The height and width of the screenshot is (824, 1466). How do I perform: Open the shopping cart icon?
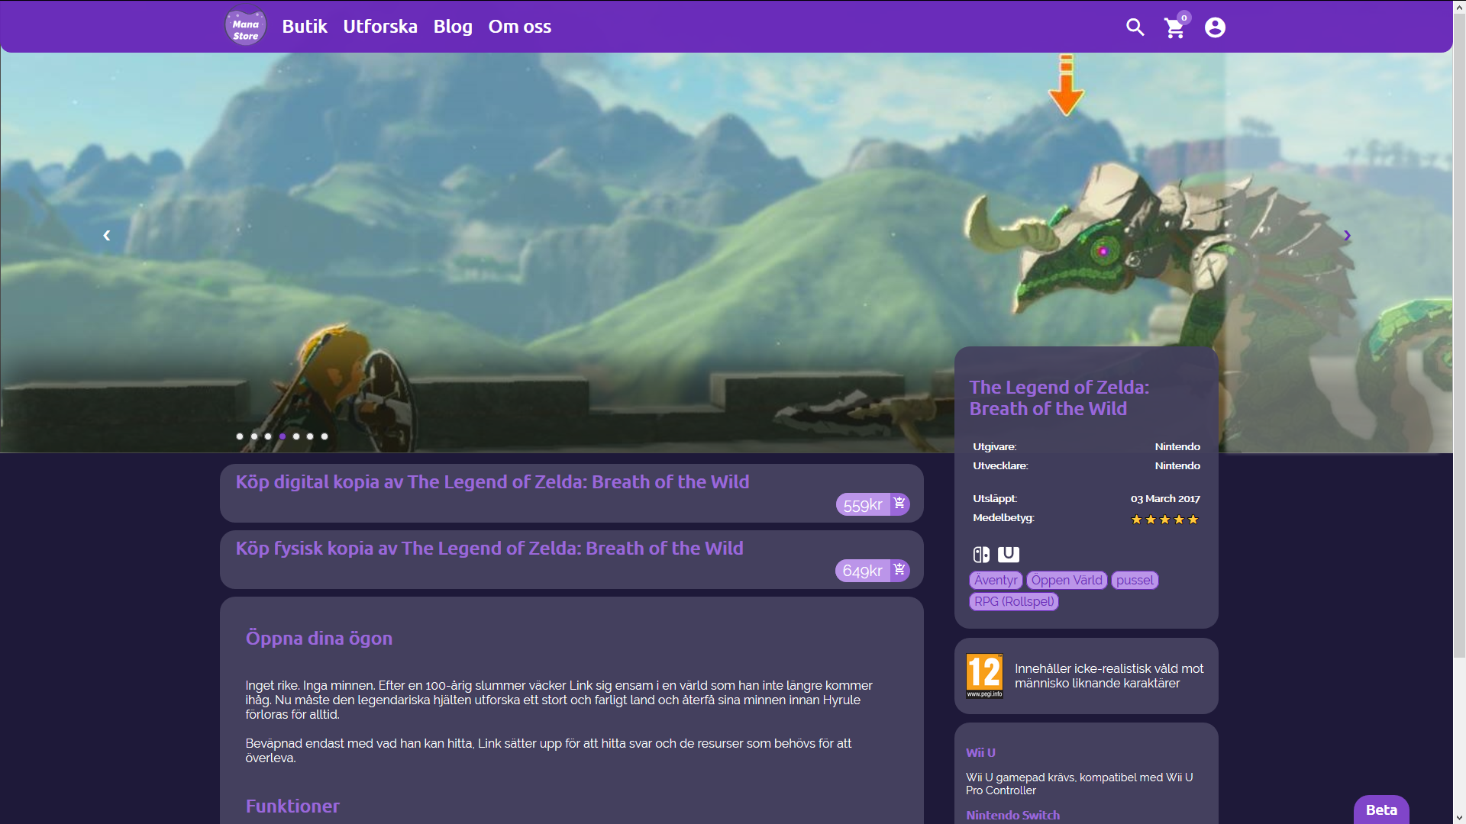(1174, 28)
